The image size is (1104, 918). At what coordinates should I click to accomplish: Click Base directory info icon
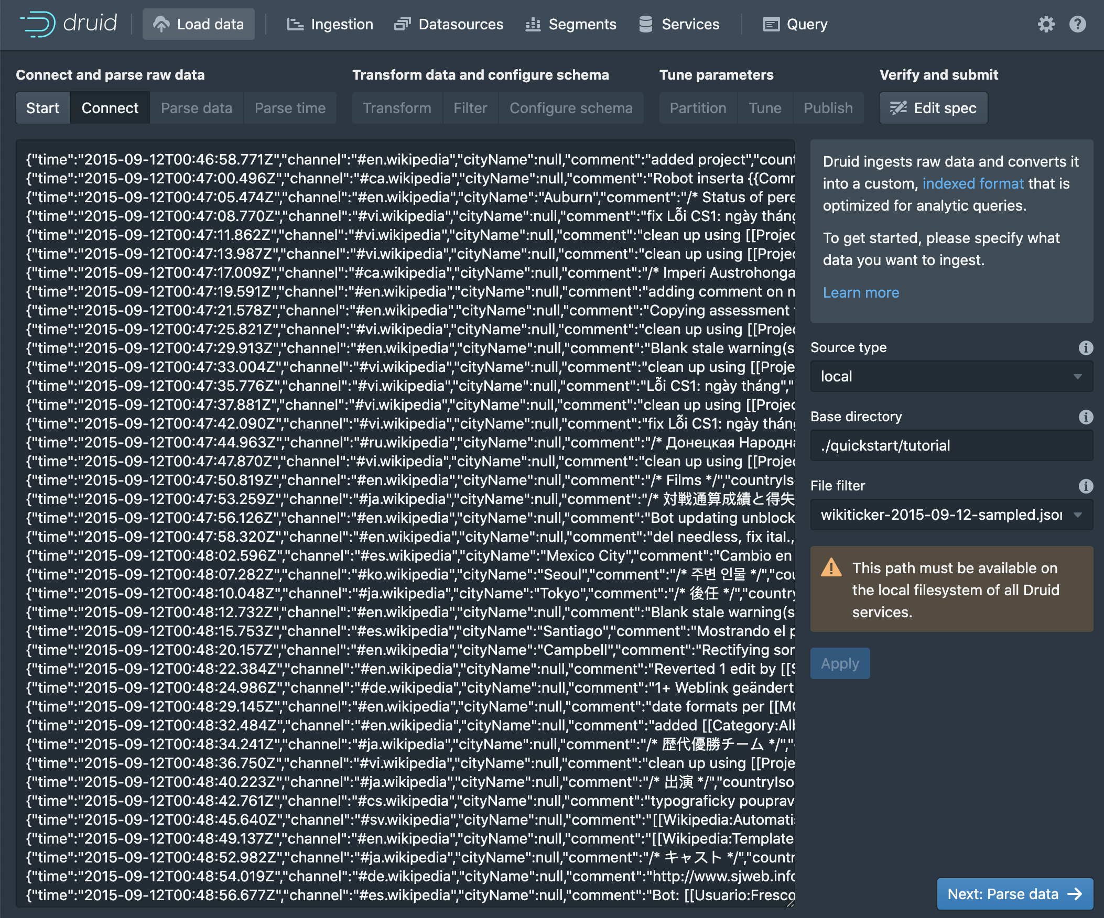pos(1086,417)
